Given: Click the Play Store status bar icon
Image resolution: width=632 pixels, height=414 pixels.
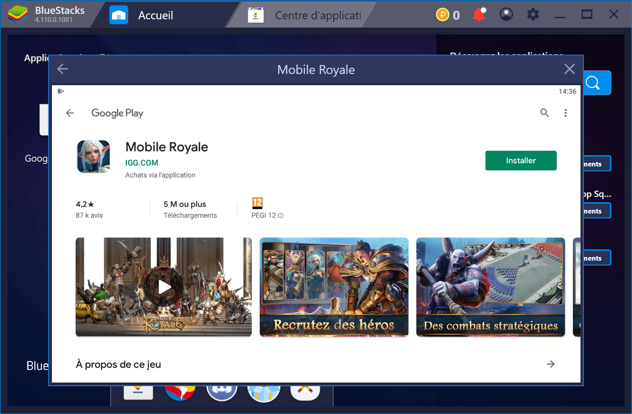Looking at the screenshot, I should pos(61,92).
